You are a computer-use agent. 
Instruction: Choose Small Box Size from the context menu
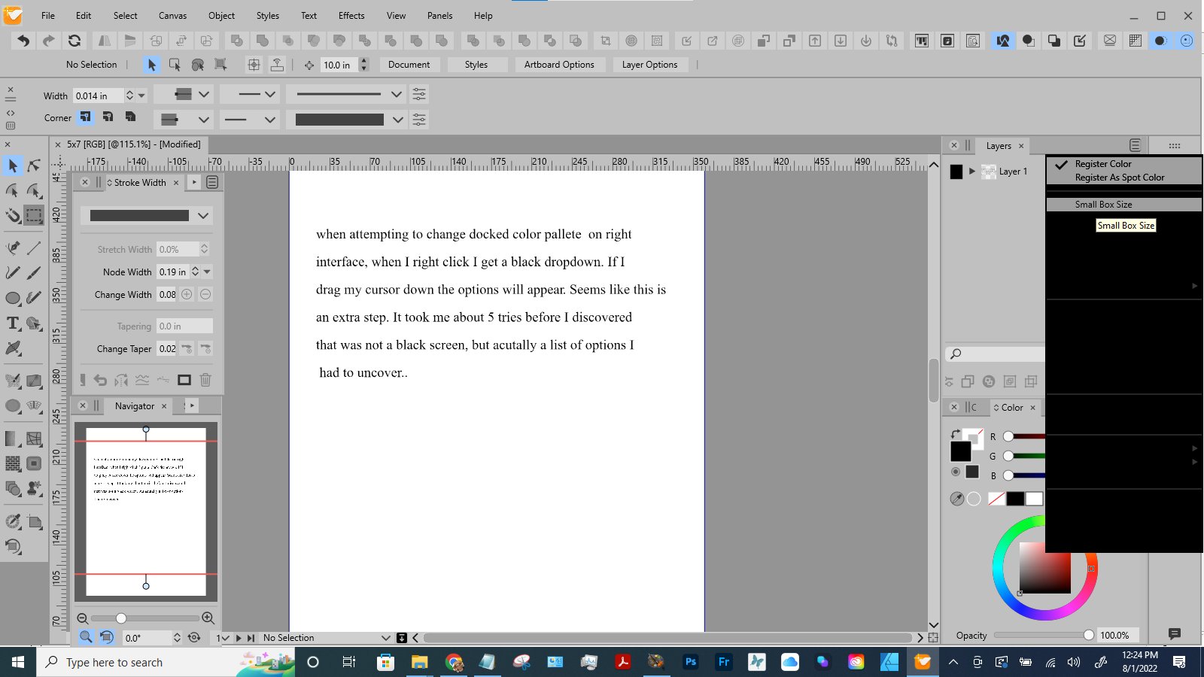[x=1103, y=205]
